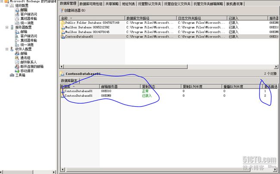Select 统一消息 icon under 服务器配置
280x174 pixels.
tap(17, 44)
